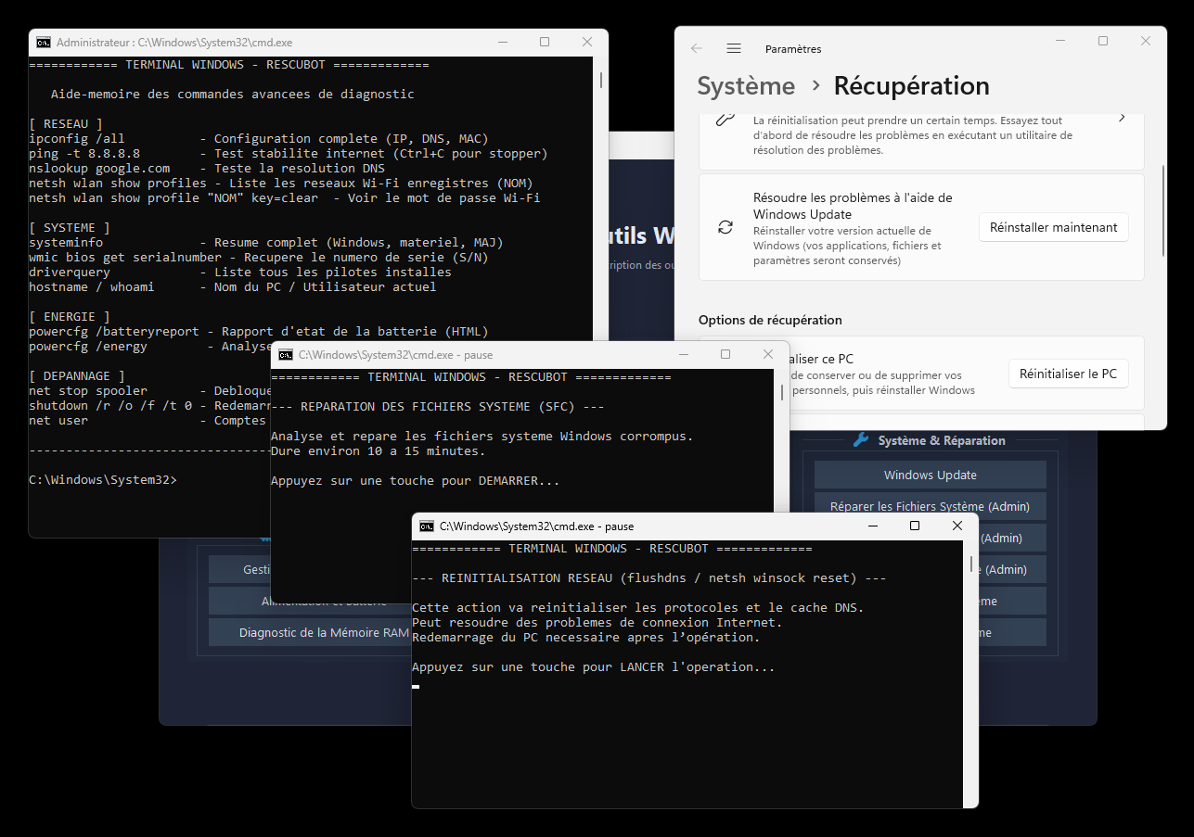This screenshot has height=837, width=1194.
Task: Click the '[ RESEAU ]' section header
Action: coord(66,124)
